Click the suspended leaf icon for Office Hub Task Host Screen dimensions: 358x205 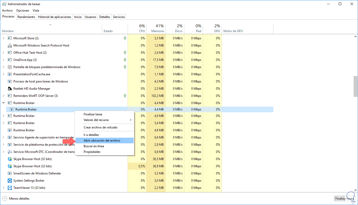[125, 53]
